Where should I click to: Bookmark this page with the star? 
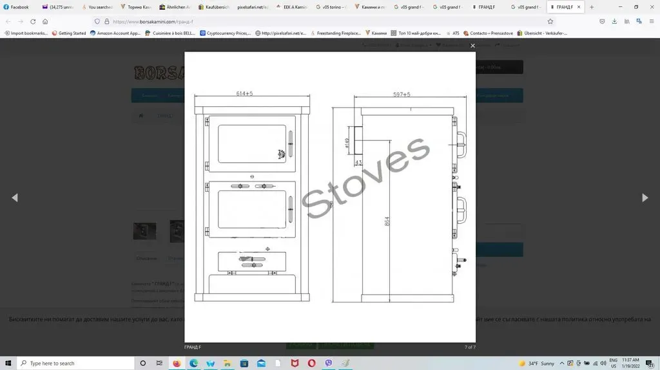tap(550, 21)
